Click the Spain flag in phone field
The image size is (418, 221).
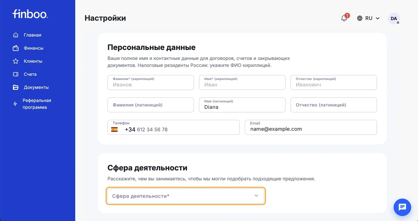pos(114,129)
